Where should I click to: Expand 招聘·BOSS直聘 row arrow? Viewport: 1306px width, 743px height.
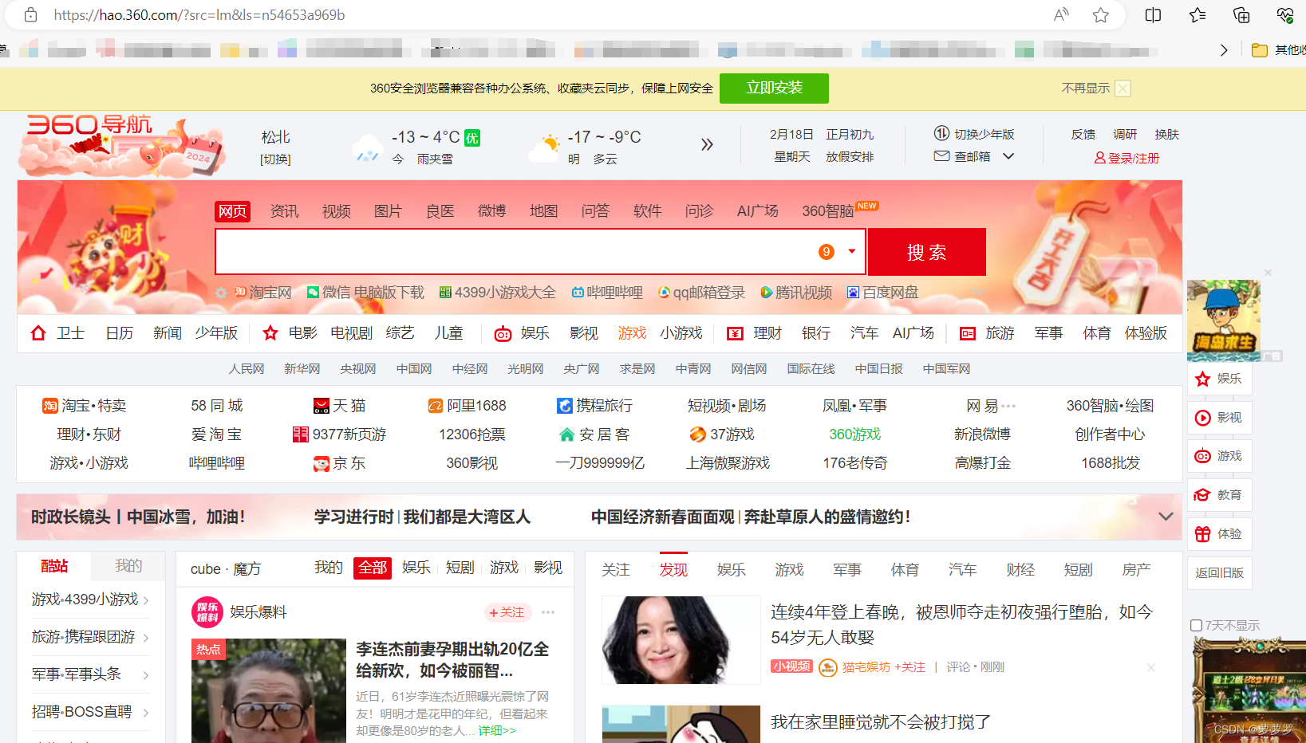[146, 713]
